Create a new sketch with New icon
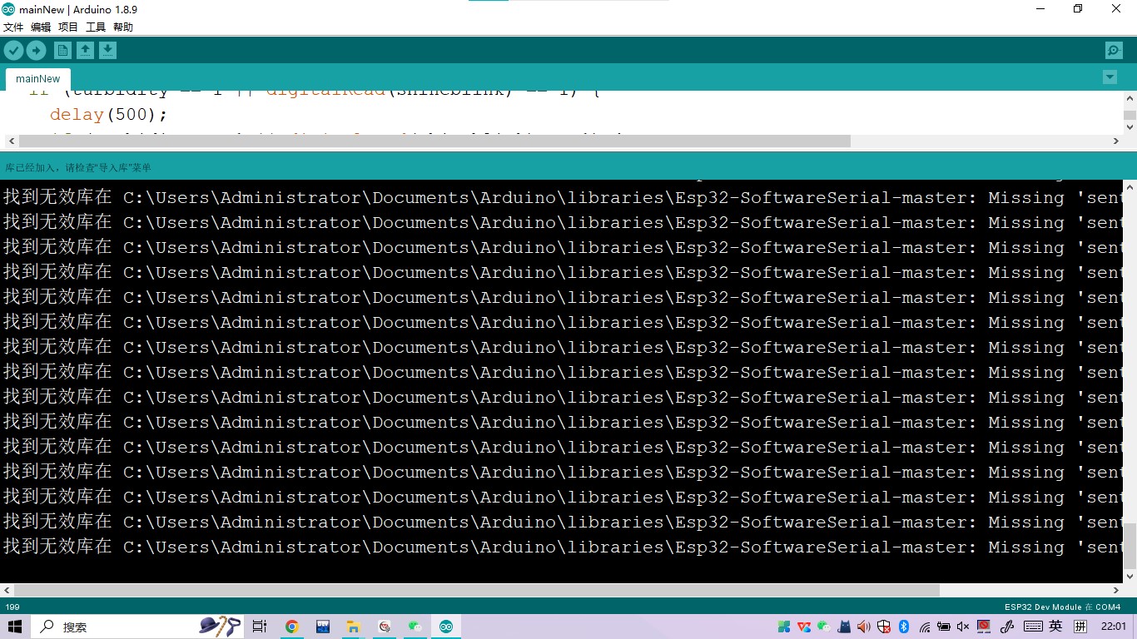 [62, 51]
